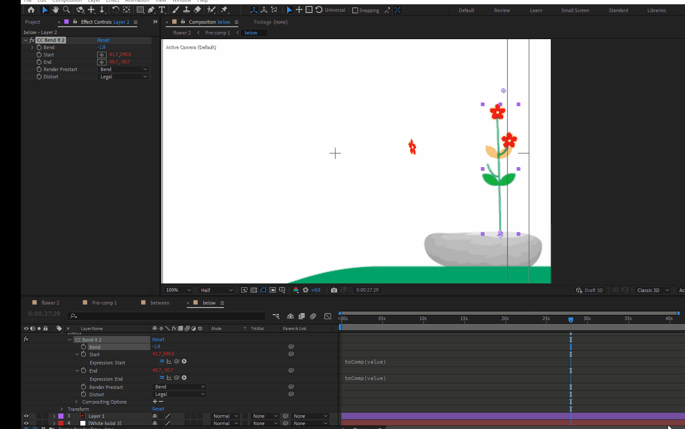
Task: Click the show channel RGB icon
Action: click(x=296, y=290)
